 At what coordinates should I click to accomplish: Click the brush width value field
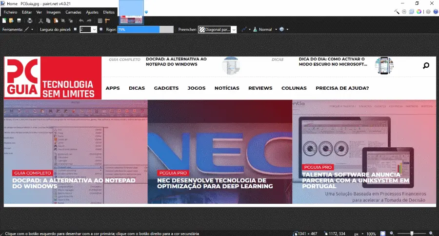tap(86, 29)
